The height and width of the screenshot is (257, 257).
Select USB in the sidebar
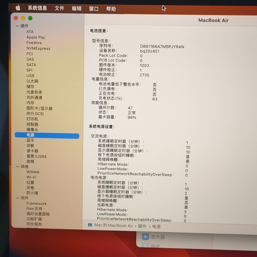30,76
